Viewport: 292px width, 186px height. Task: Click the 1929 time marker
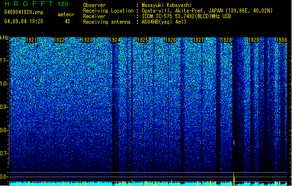coord(254,40)
